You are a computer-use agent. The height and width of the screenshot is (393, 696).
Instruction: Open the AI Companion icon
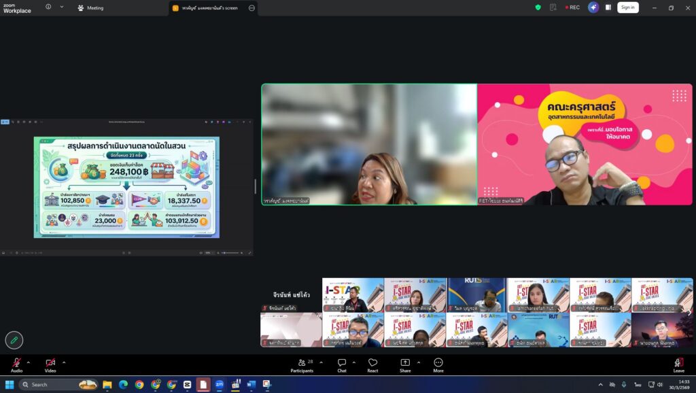pos(593,7)
